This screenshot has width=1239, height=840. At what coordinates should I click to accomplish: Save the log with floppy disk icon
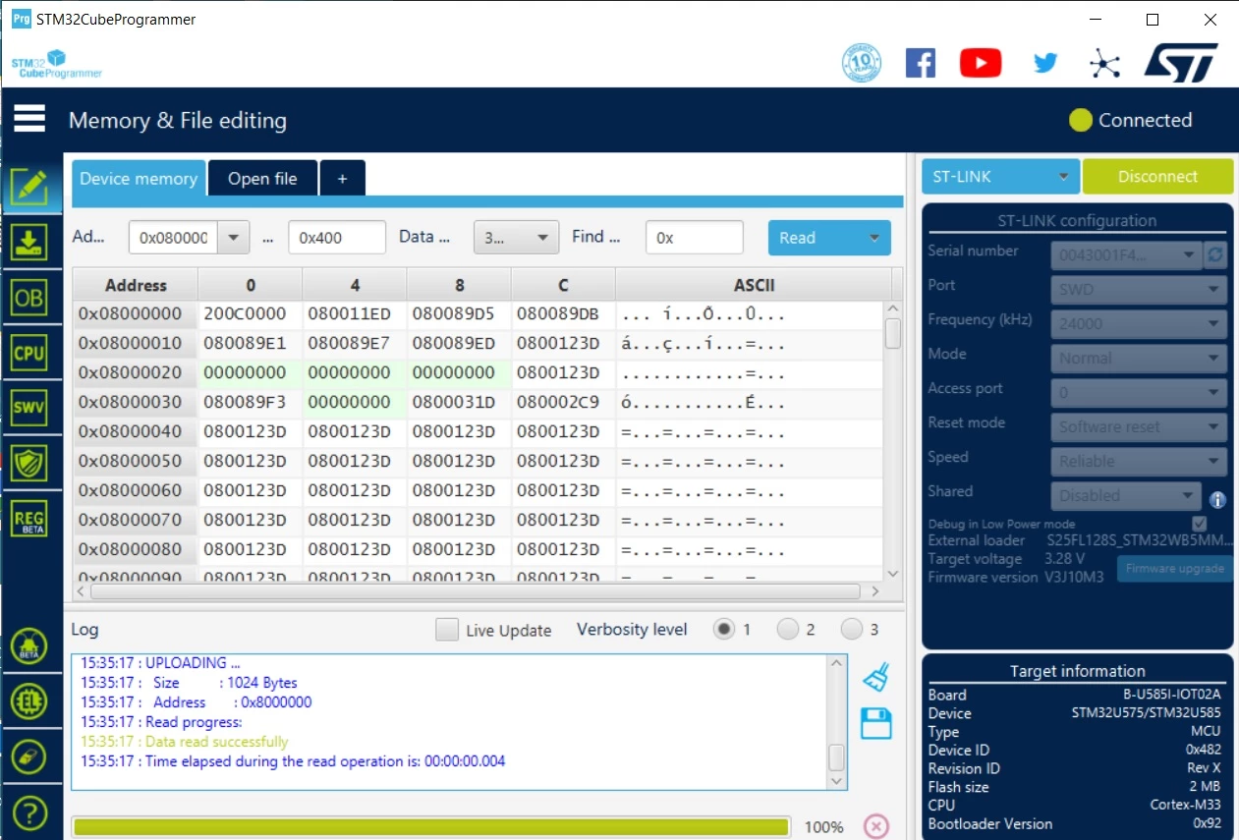[x=875, y=723]
